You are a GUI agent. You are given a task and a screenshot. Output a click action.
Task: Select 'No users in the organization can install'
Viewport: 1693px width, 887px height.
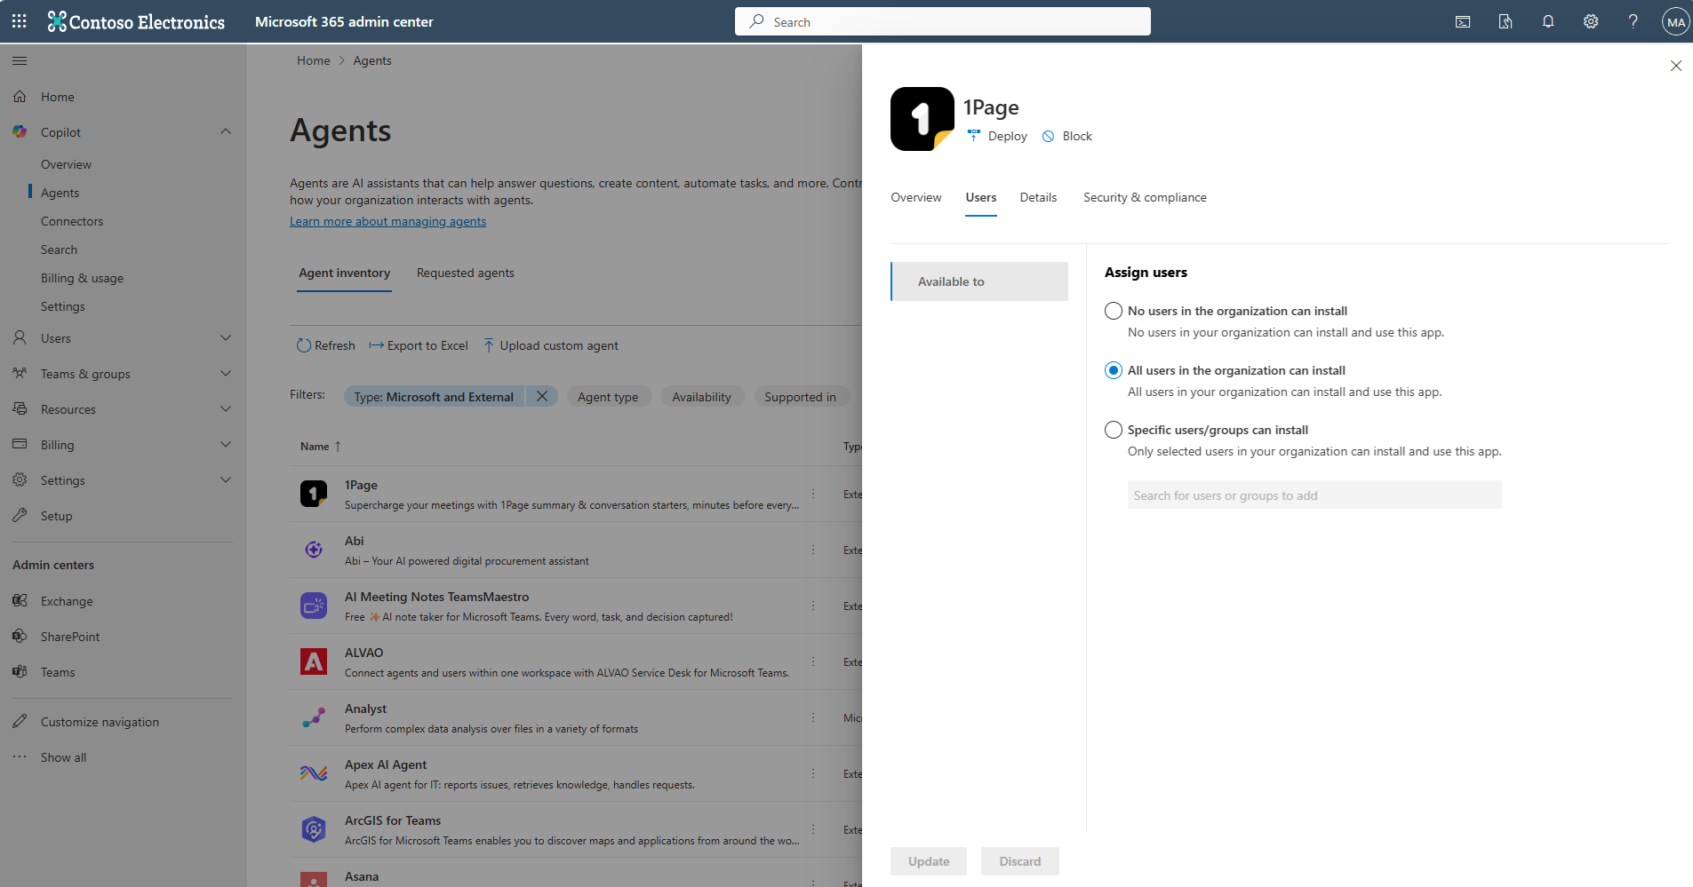tap(1113, 311)
